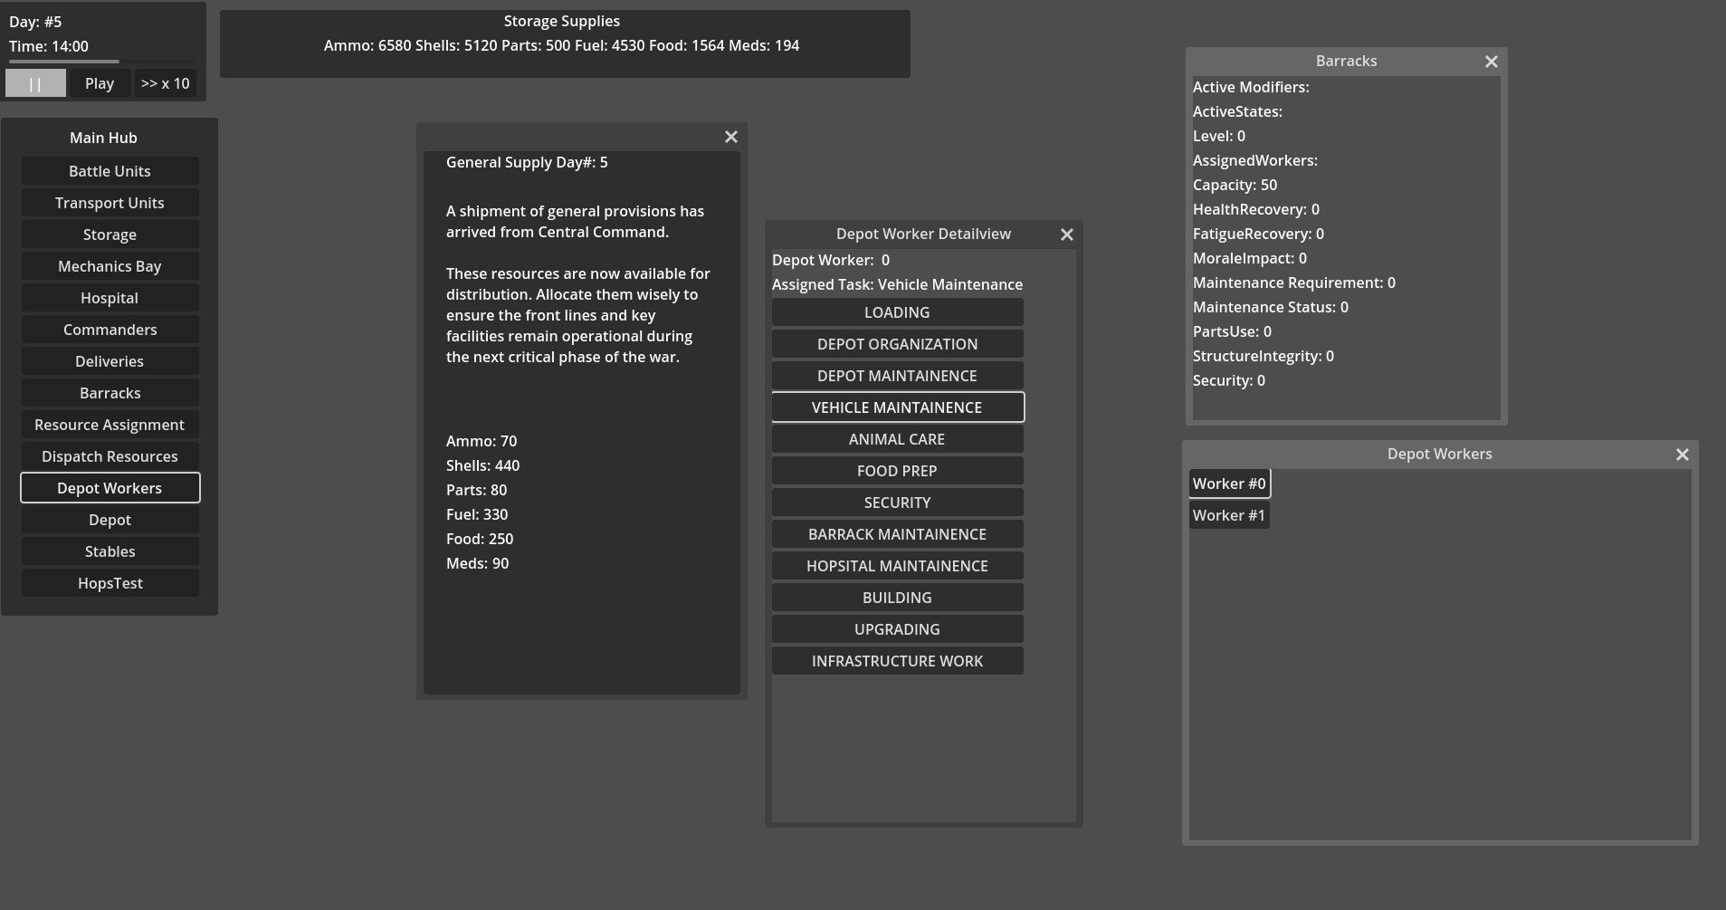The width and height of the screenshot is (1726, 910).
Task: Click the Day: #5 label
Action: pyautogui.click(x=35, y=22)
